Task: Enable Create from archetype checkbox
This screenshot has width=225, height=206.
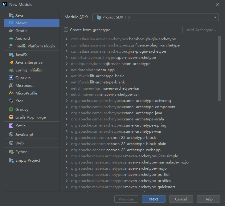Action: click(66, 30)
